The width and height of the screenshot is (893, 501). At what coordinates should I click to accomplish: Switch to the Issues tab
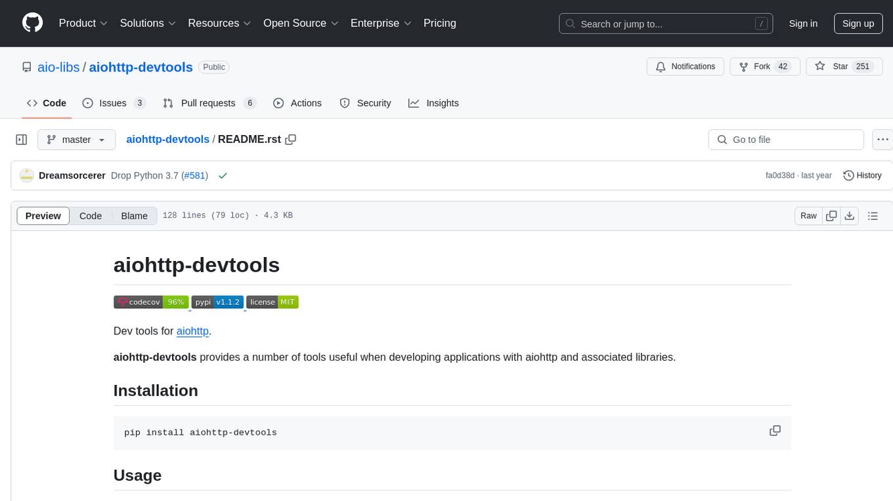(114, 103)
